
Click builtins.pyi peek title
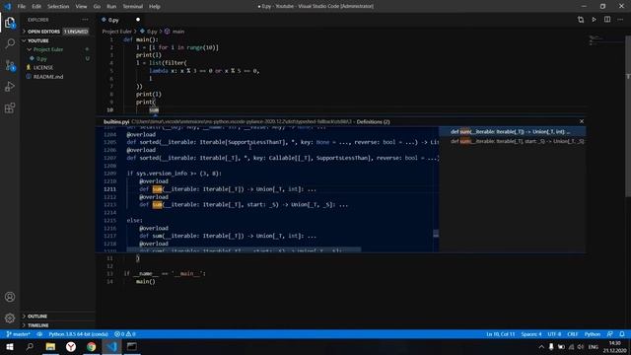coord(116,121)
